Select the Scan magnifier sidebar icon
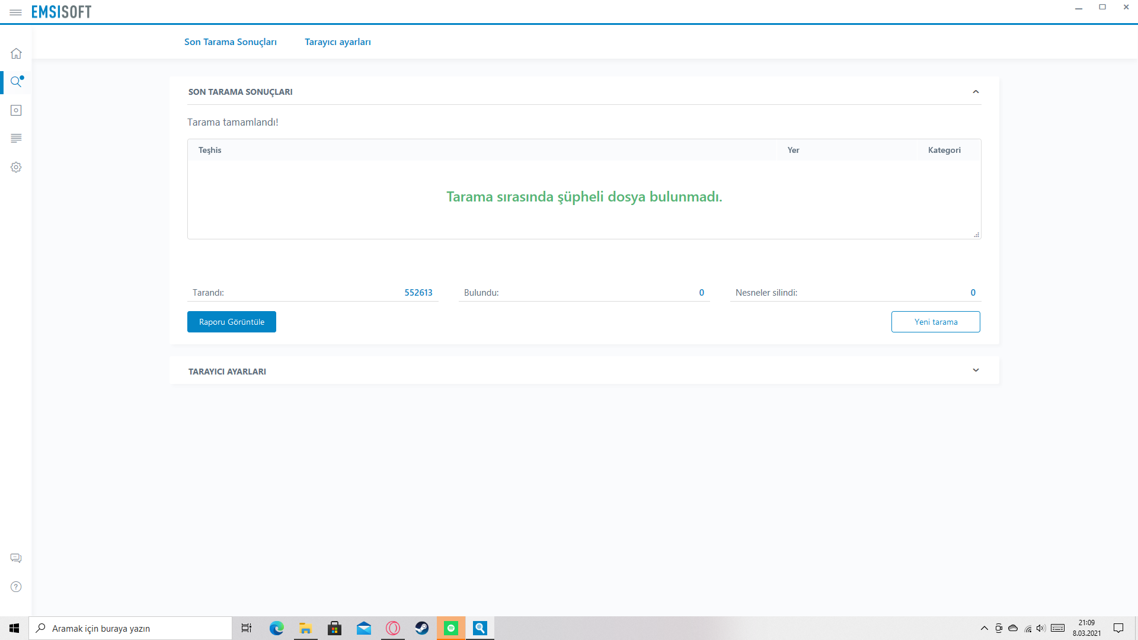 pos(16,82)
